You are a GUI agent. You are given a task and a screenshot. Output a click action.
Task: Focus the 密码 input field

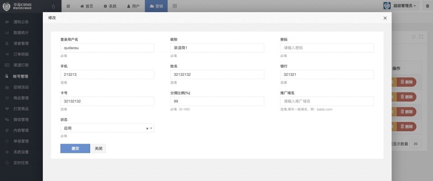327,48
